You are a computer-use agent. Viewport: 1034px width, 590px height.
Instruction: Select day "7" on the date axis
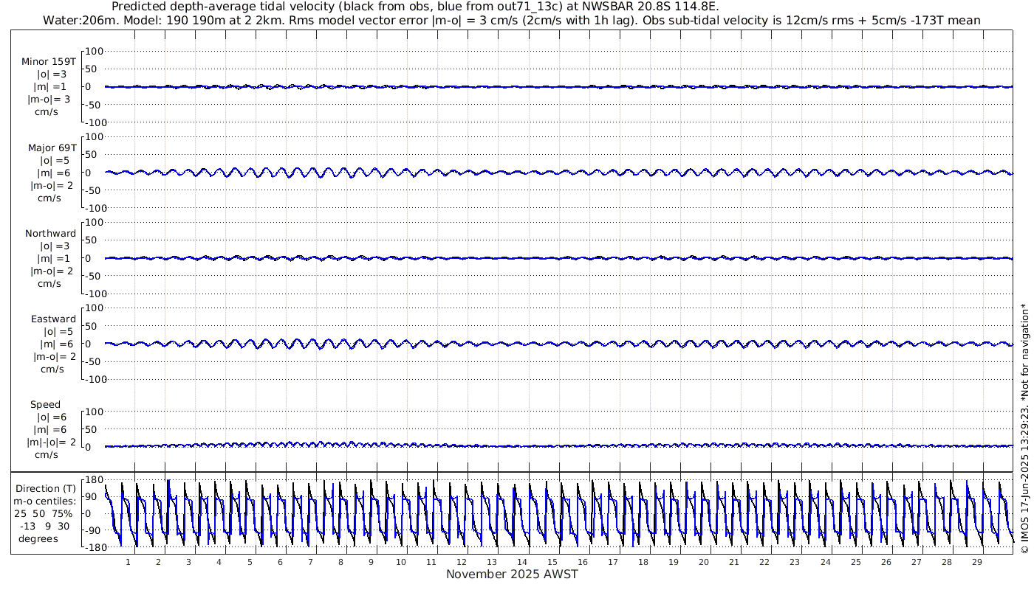tap(310, 562)
